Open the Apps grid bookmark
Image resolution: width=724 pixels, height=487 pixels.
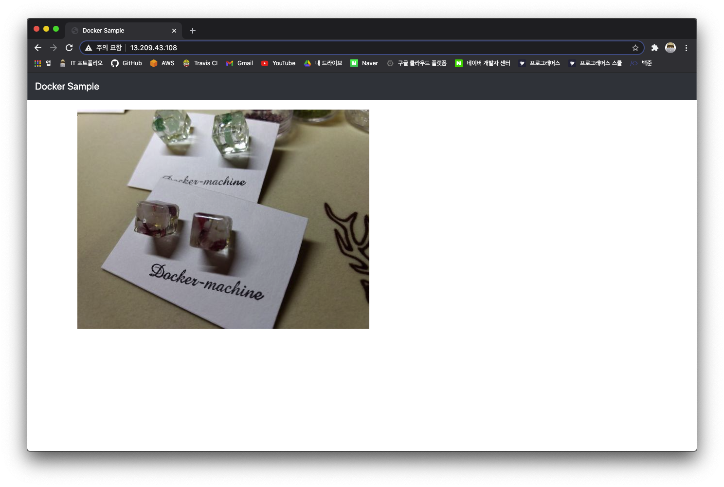[x=42, y=63]
